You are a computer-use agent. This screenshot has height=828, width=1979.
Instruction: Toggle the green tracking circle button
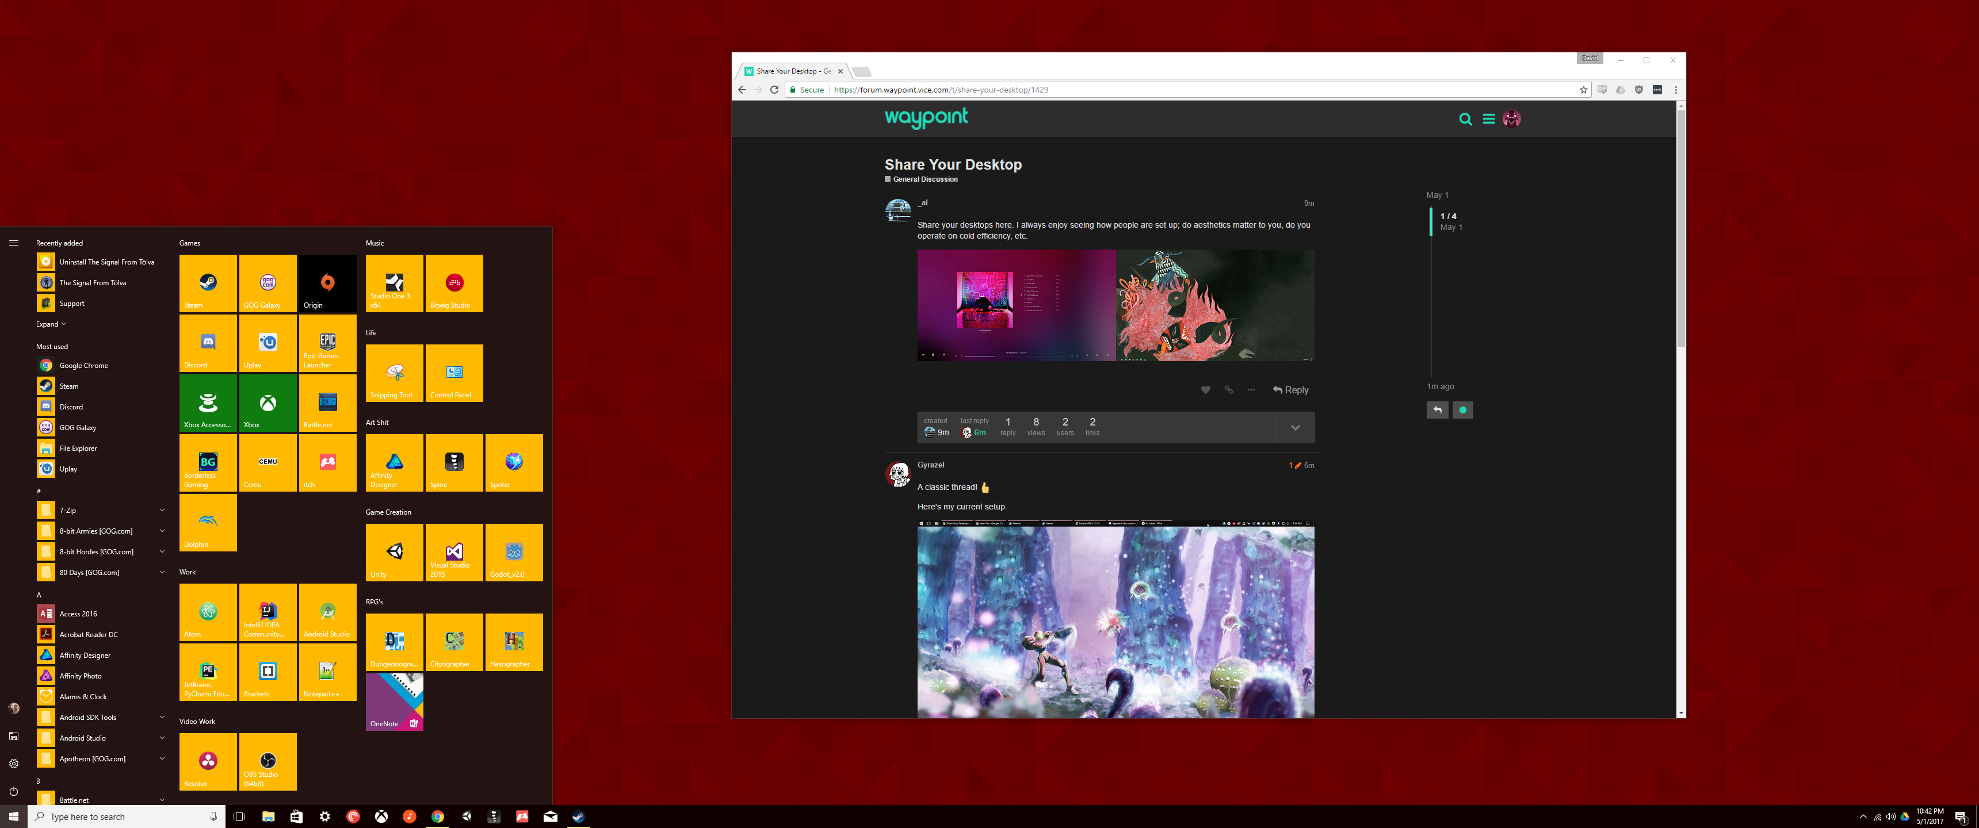click(x=1462, y=410)
